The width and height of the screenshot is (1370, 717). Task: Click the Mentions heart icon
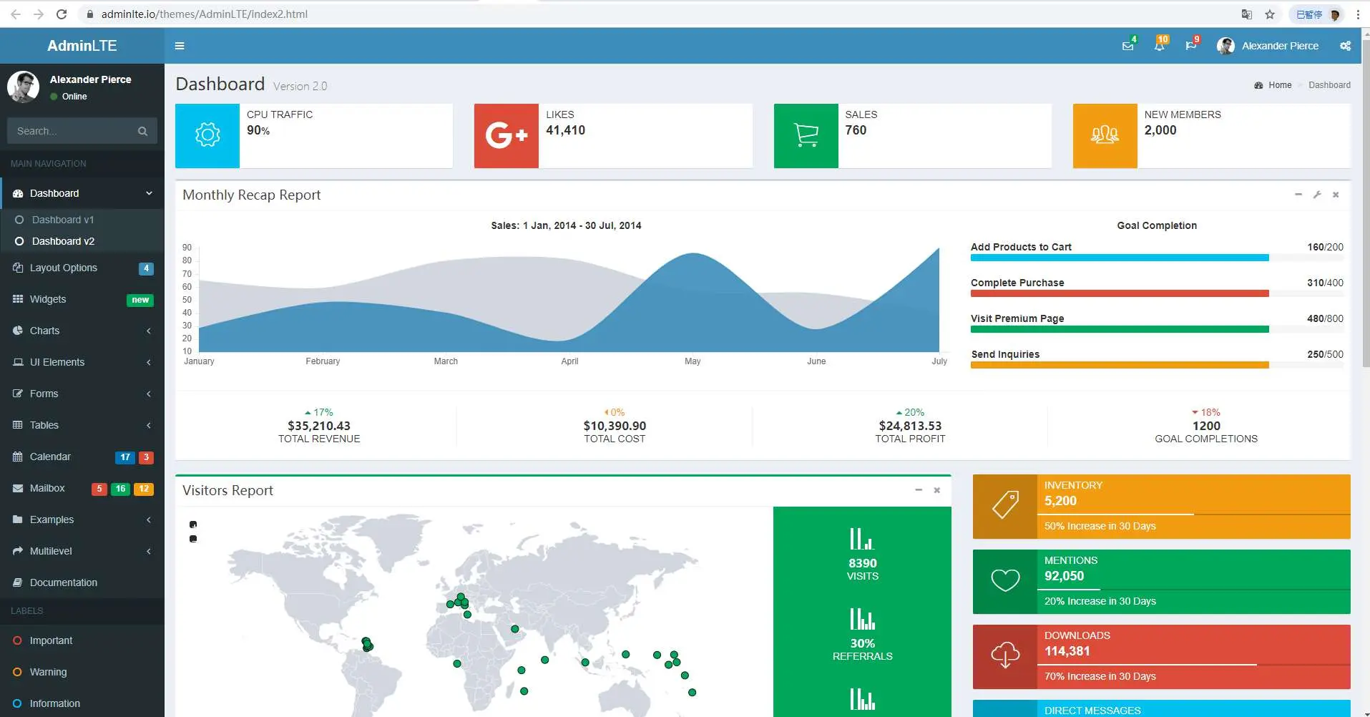coord(1005,581)
